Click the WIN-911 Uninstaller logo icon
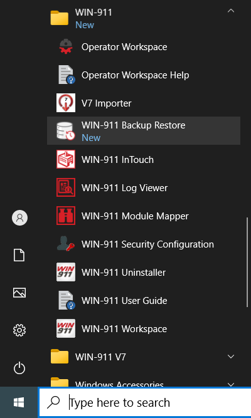251x418 pixels. (66, 272)
